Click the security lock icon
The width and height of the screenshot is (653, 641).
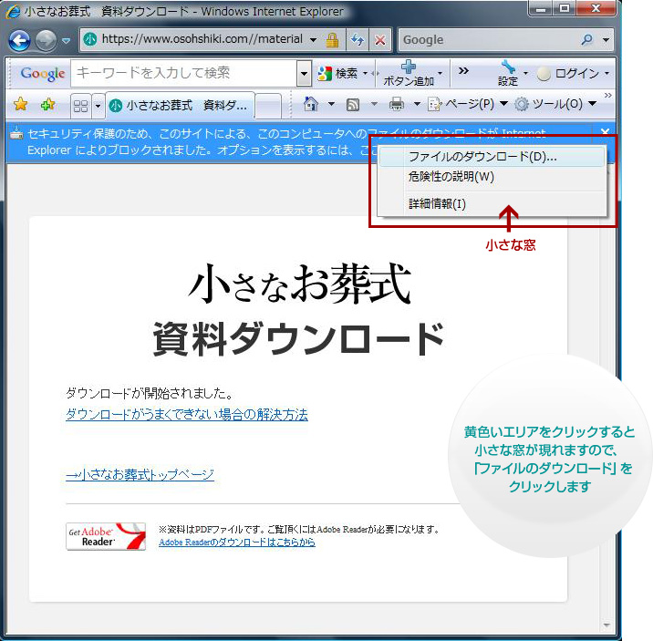point(332,40)
